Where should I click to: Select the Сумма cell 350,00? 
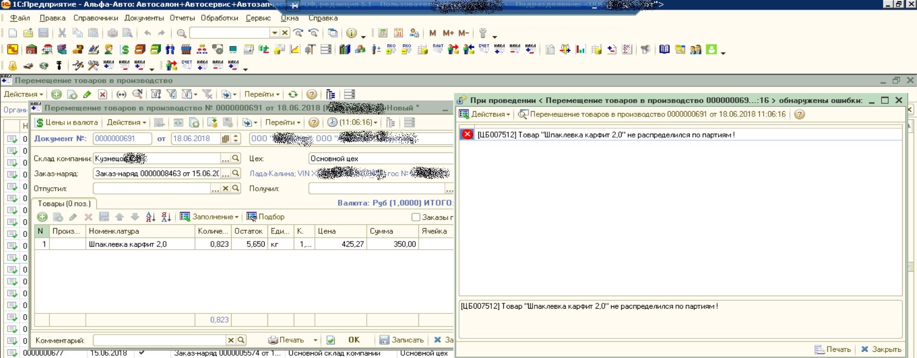tap(393, 244)
